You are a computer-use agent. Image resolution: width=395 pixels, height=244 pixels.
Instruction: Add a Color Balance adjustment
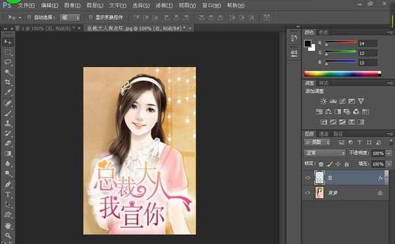tap(329, 112)
